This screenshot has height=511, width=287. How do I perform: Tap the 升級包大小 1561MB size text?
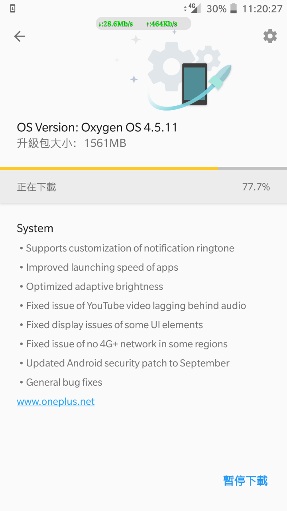pyautogui.click(x=71, y=143)
